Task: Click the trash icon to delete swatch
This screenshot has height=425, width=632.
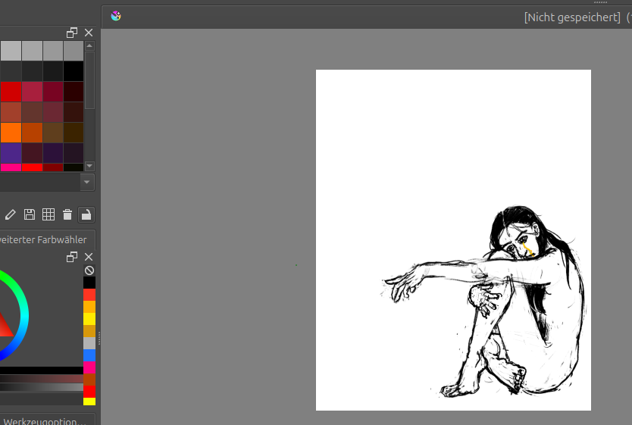Action: (x=67, y=214)
